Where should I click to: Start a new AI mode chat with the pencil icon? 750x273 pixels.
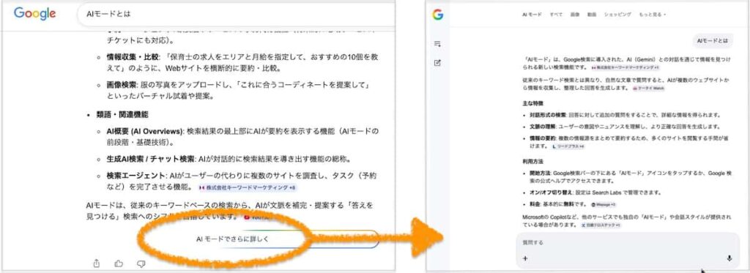pos(437,63)
